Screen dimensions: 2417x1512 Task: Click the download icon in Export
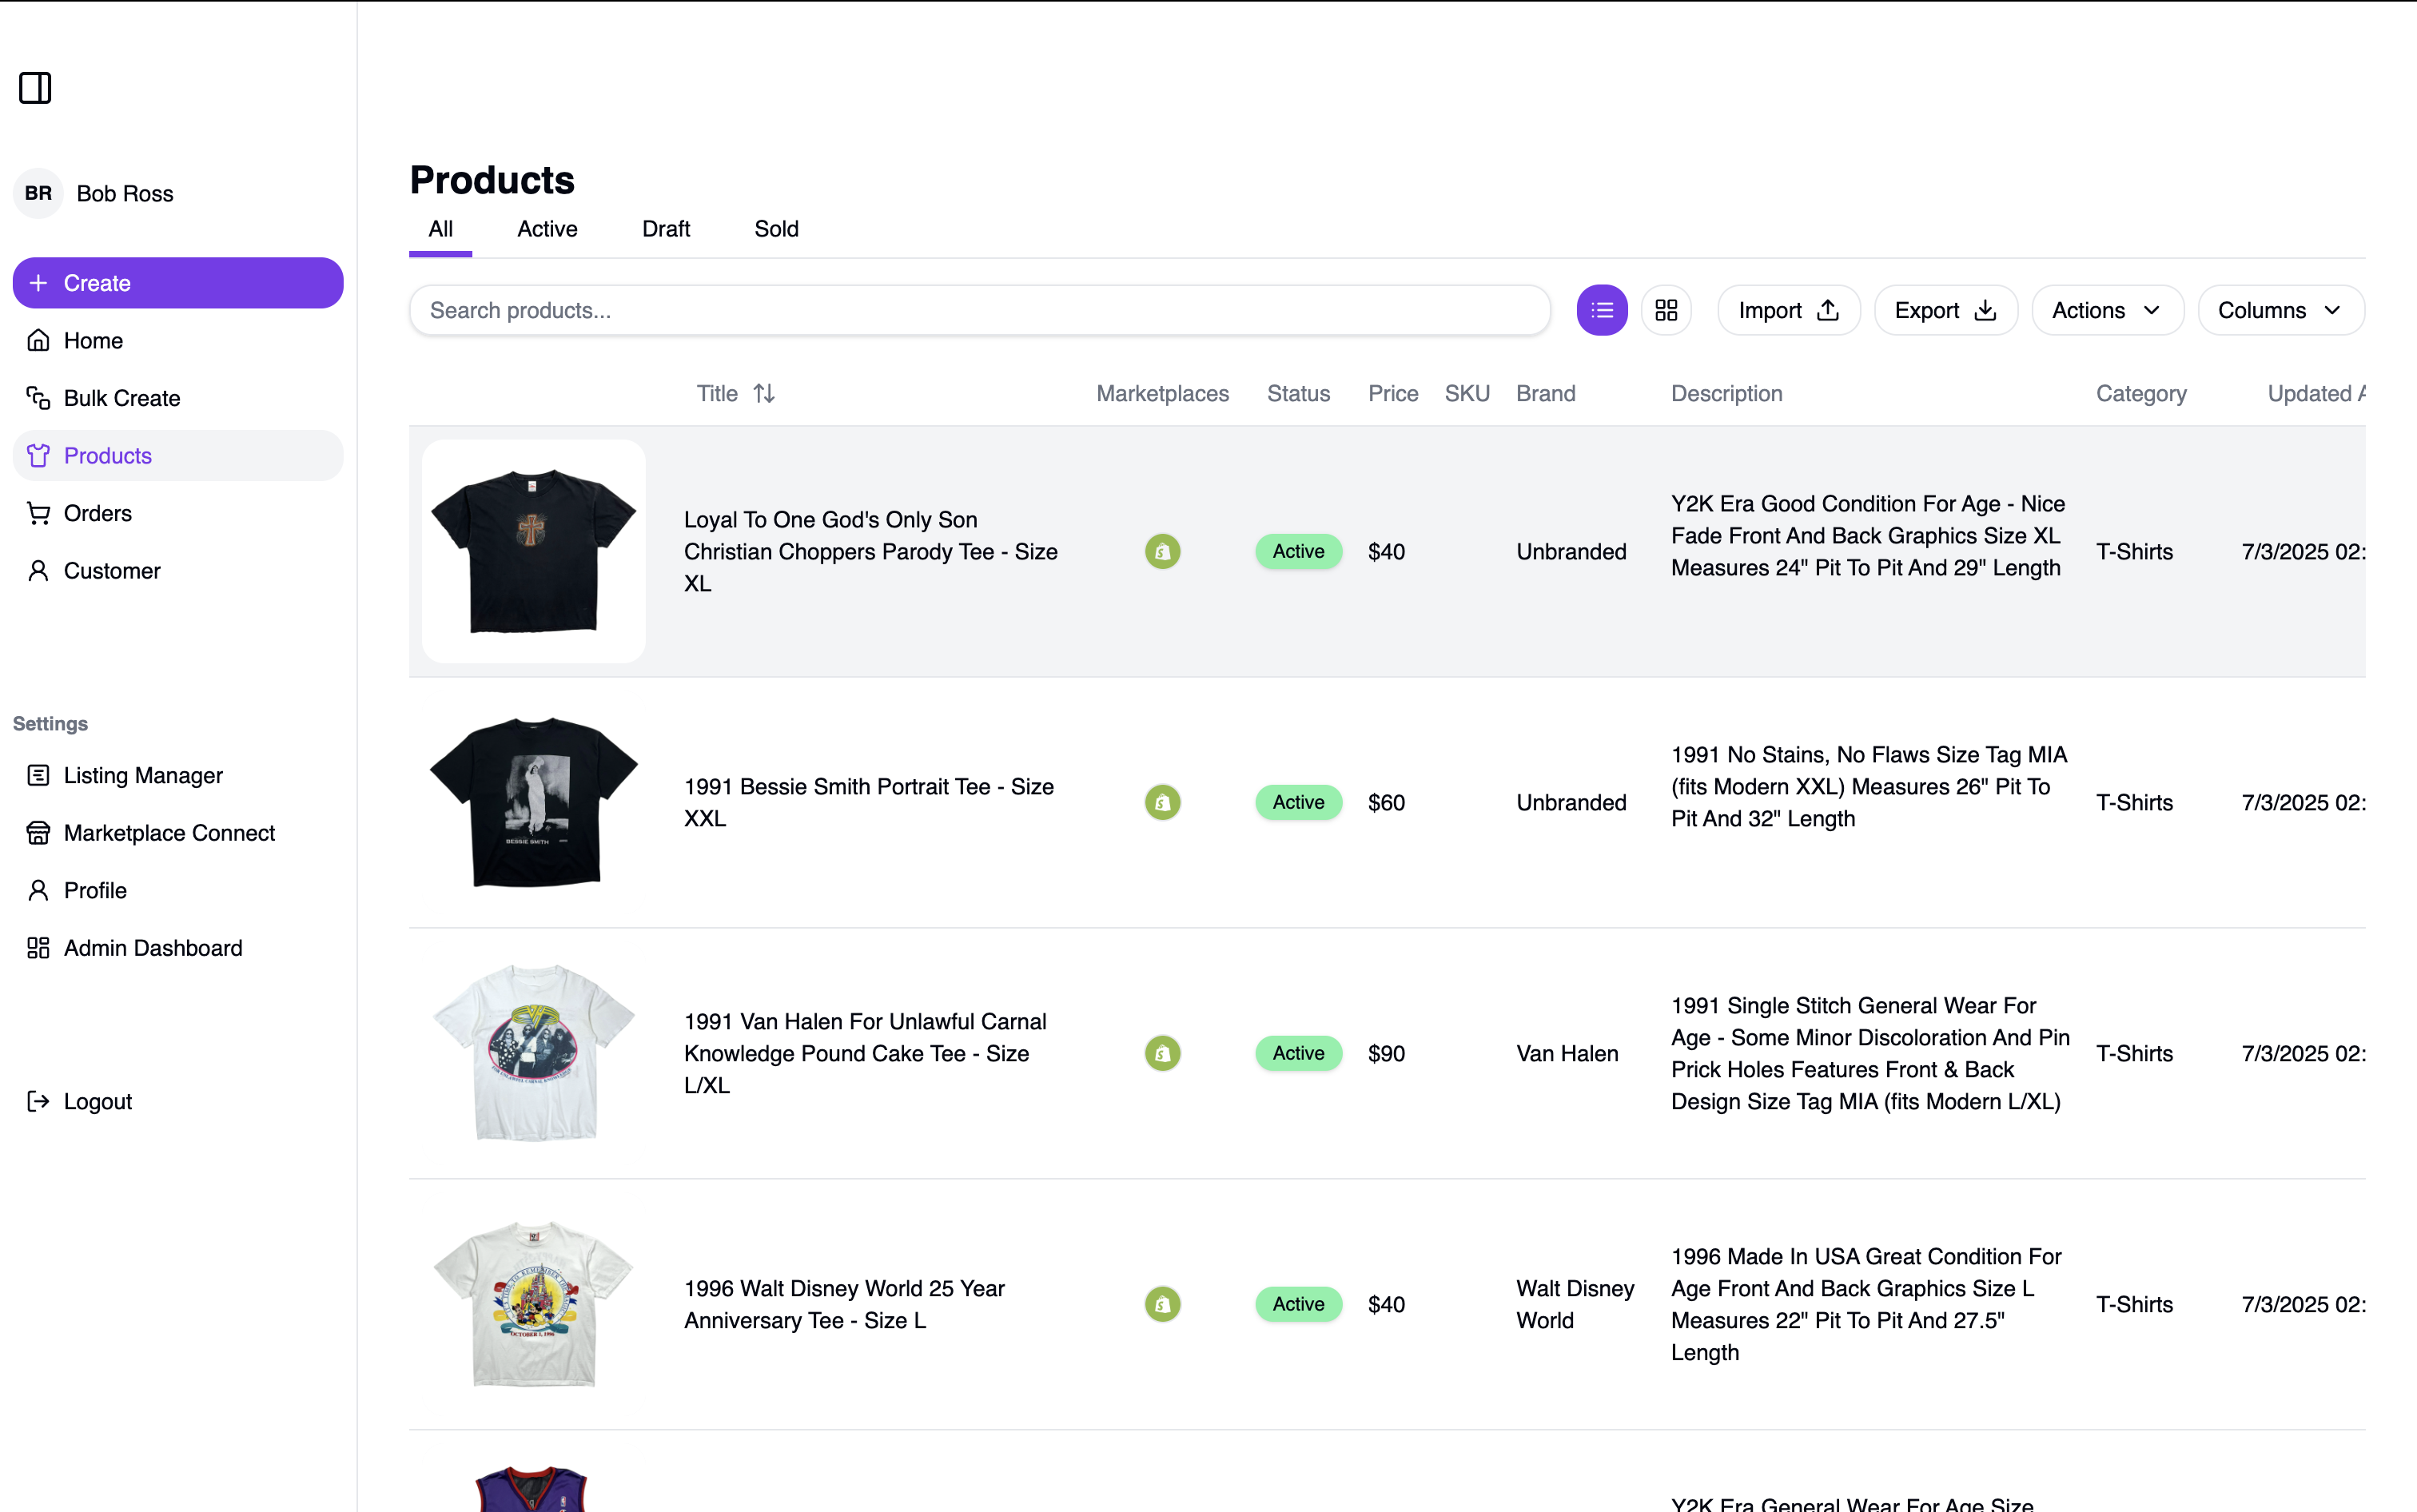(1985, 310)
